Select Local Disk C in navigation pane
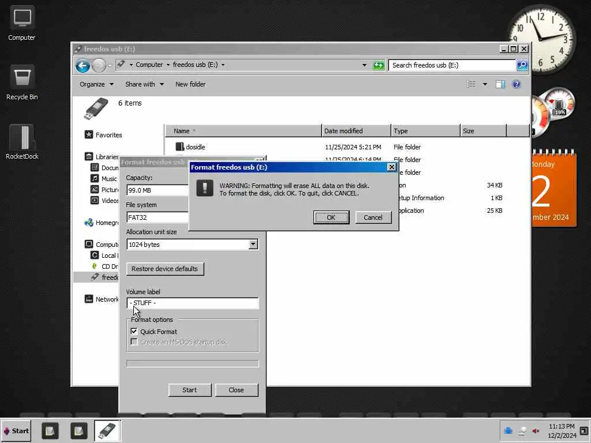Screen dimensions: 591x443 104,256
